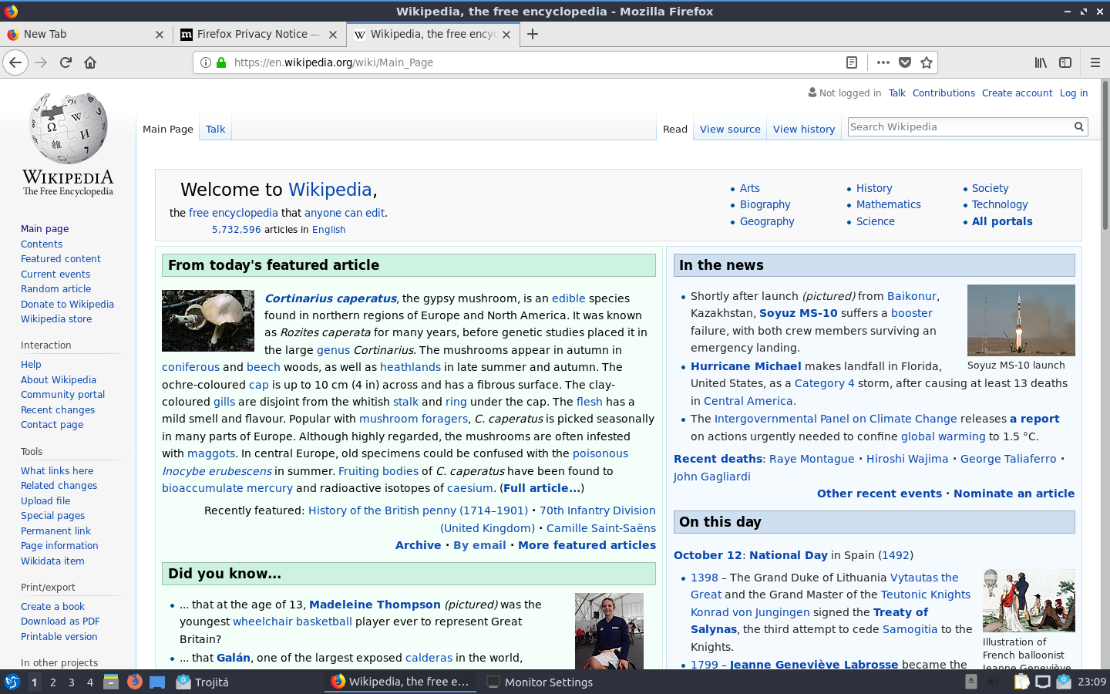
Task: Open the page actions three-dot menu
Action: tap(883, 62)
